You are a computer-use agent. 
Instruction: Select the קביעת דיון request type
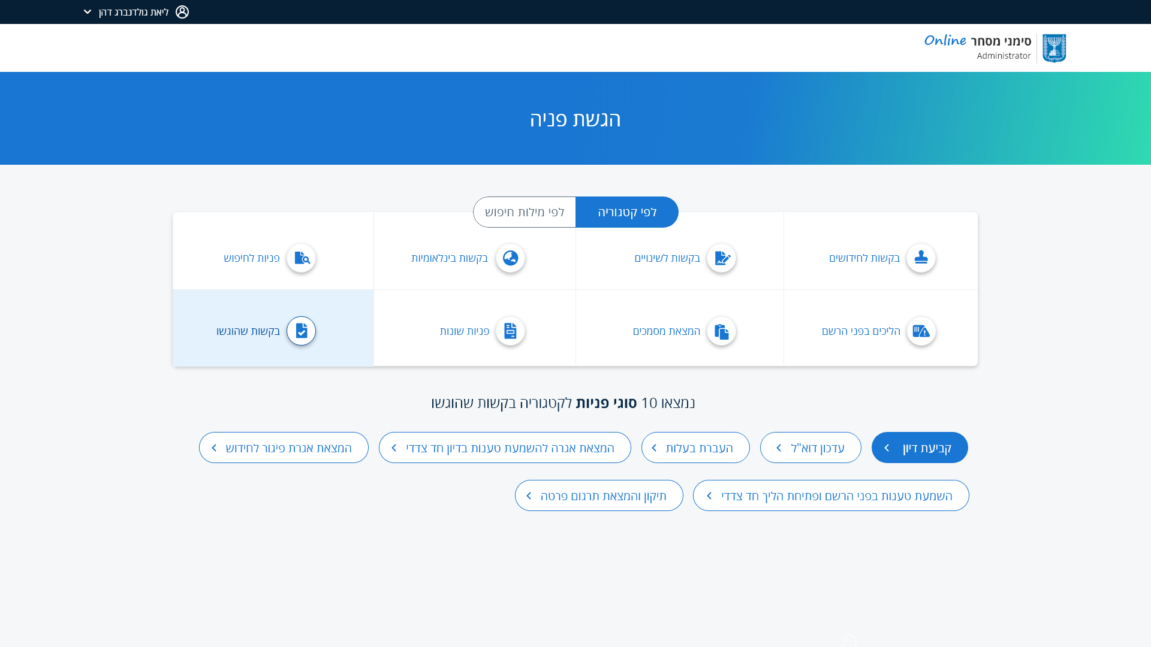[x=920, y=448]
